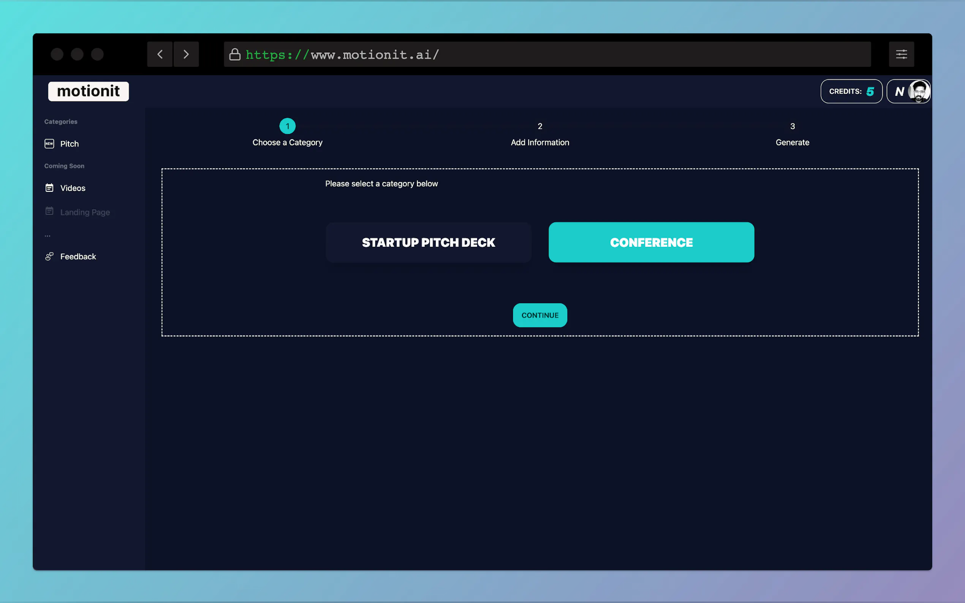Click the Landing Page calendar icon
Image resolution: width=965 pixels, height=603 pixels.
click(x=49, y=212)
